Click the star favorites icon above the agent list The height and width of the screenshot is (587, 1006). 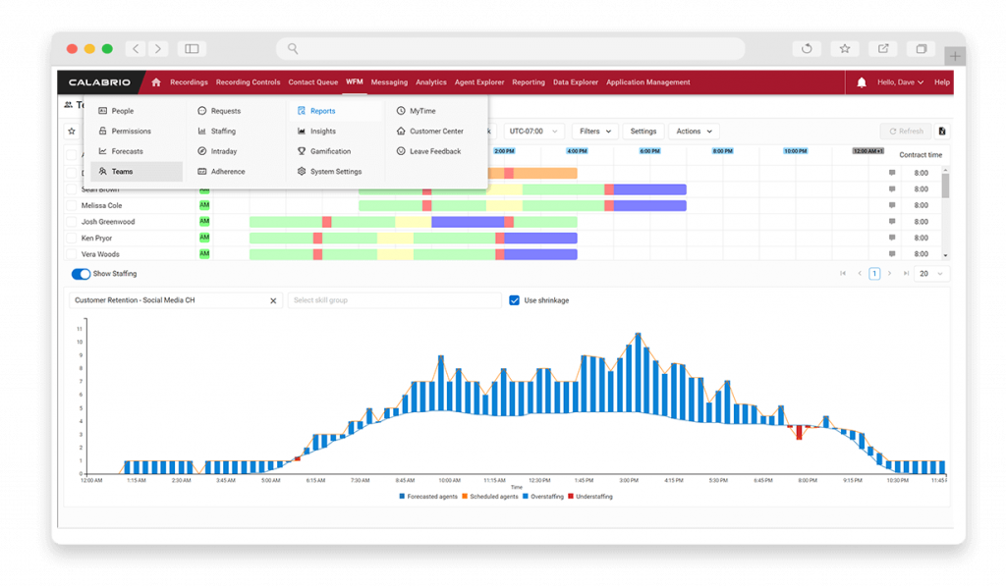(71, 131)
